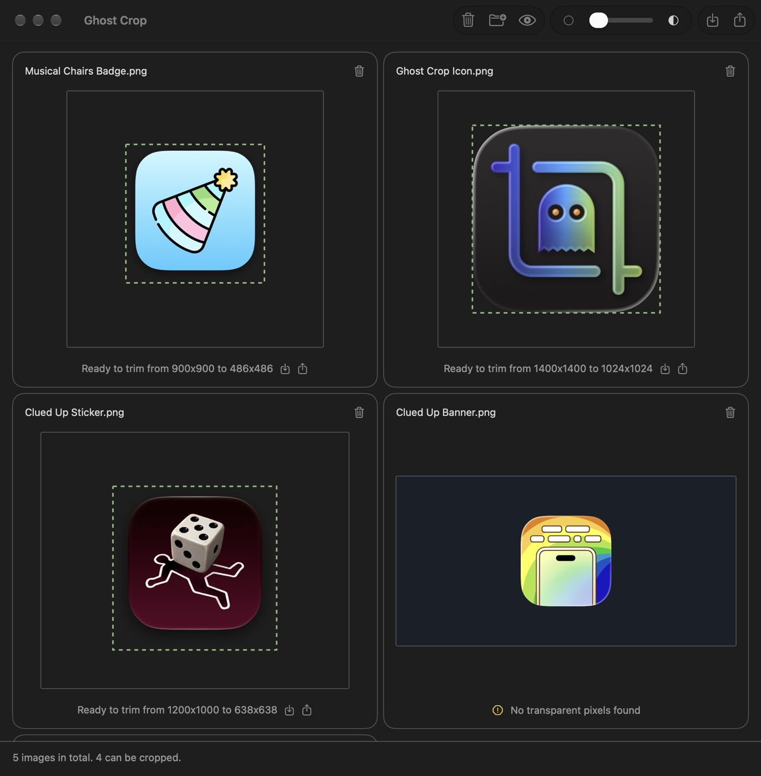Share all images using the toolbar share icon

click(x=740, y=20)
